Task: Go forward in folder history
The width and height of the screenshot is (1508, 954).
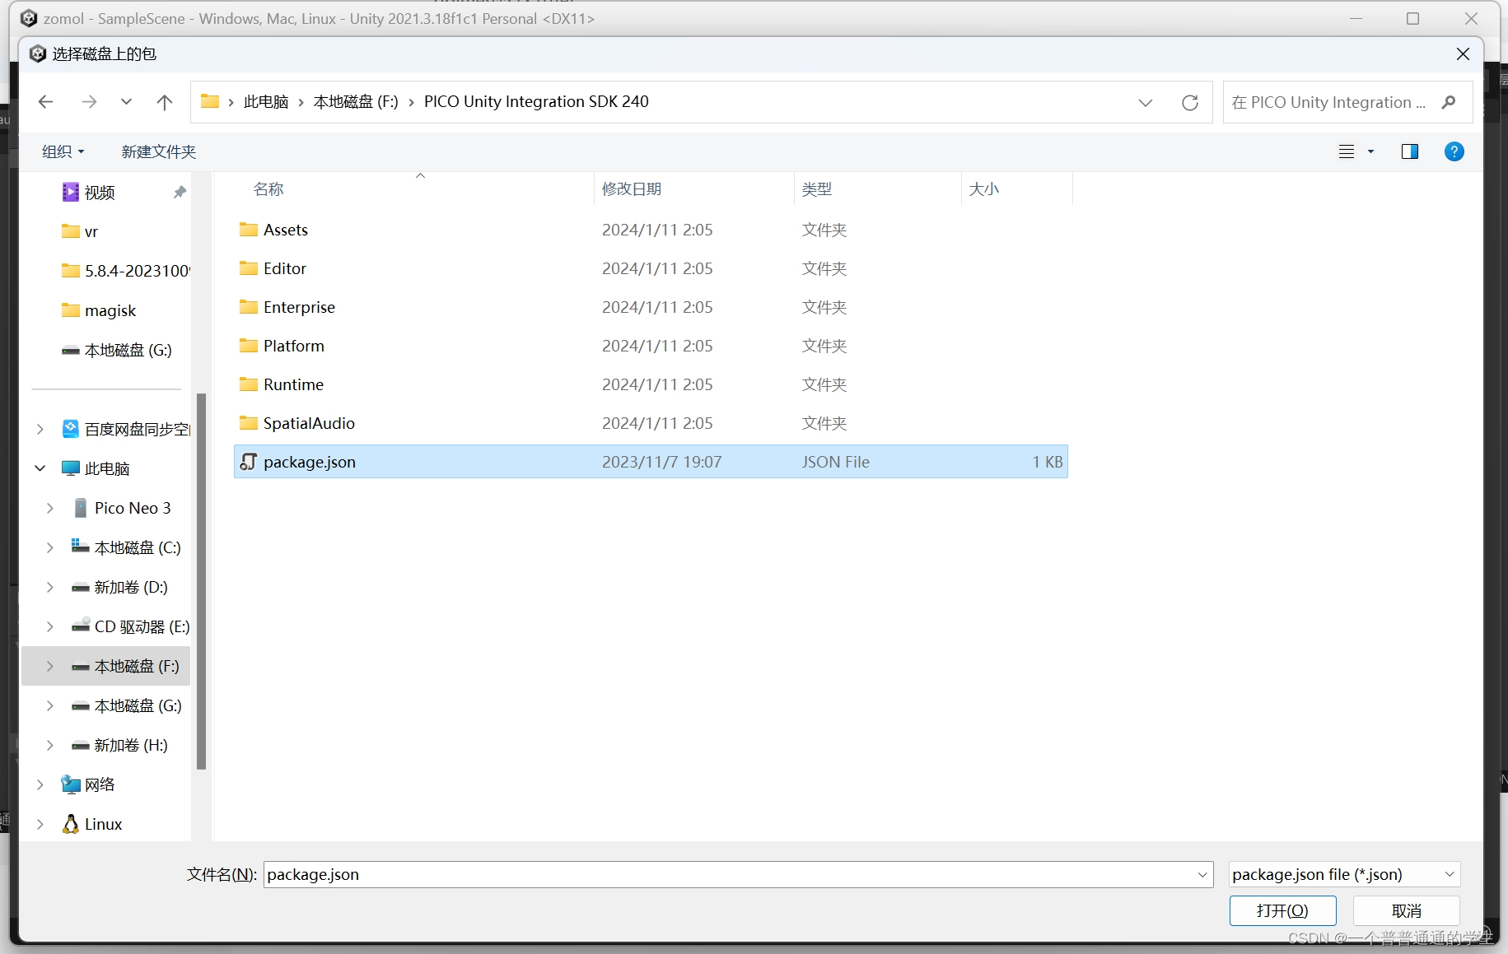Action: [x=89, y=102]
